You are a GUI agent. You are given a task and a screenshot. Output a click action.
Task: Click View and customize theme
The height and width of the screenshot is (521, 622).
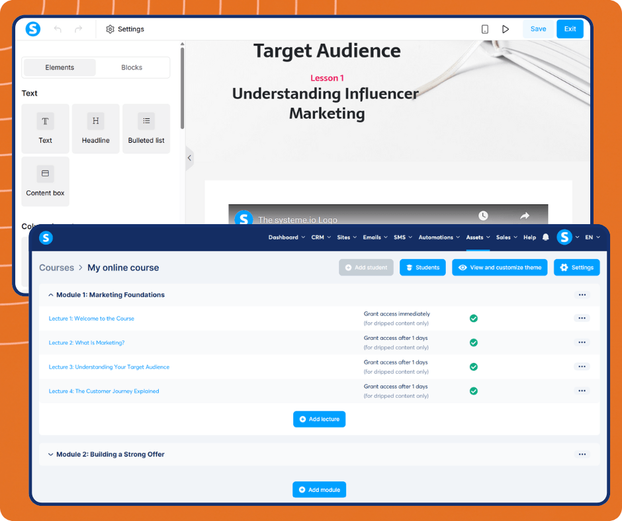click(500, 268)
